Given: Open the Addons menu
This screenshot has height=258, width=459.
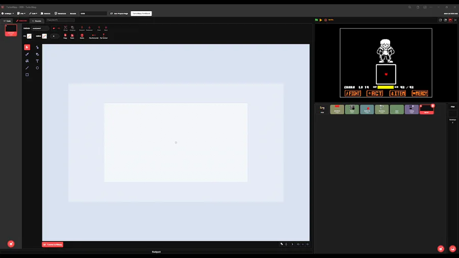Looking at the screenshot, I should coord(45,13).
